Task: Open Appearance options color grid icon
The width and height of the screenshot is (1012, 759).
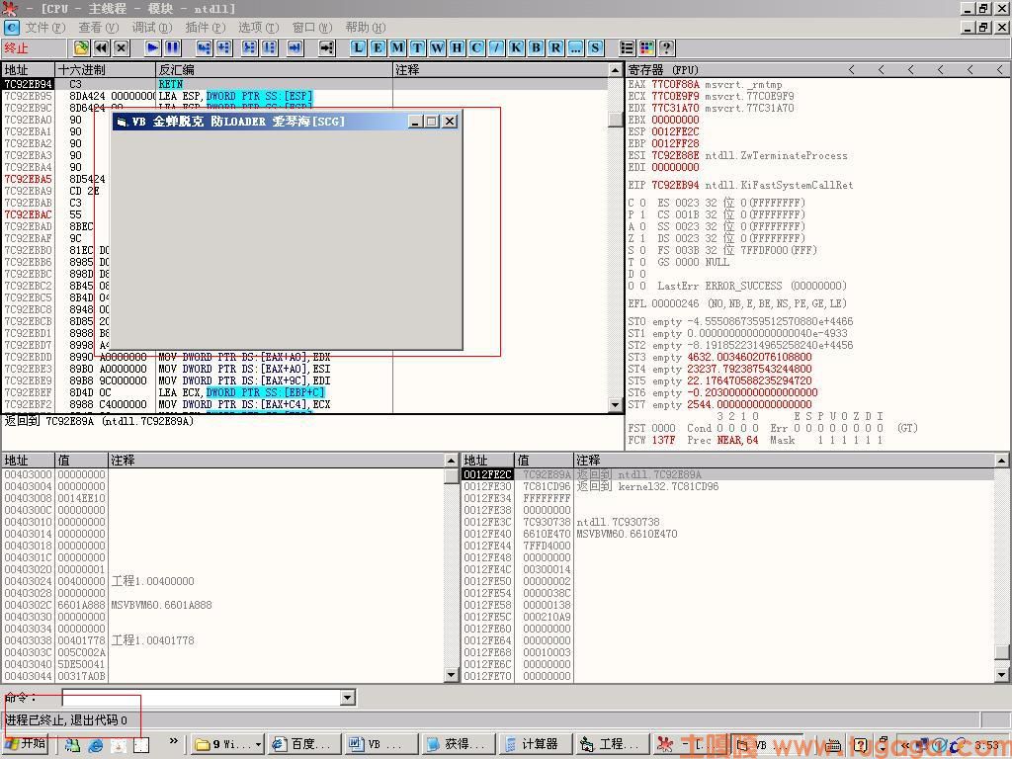Action: tap(646, 47)
